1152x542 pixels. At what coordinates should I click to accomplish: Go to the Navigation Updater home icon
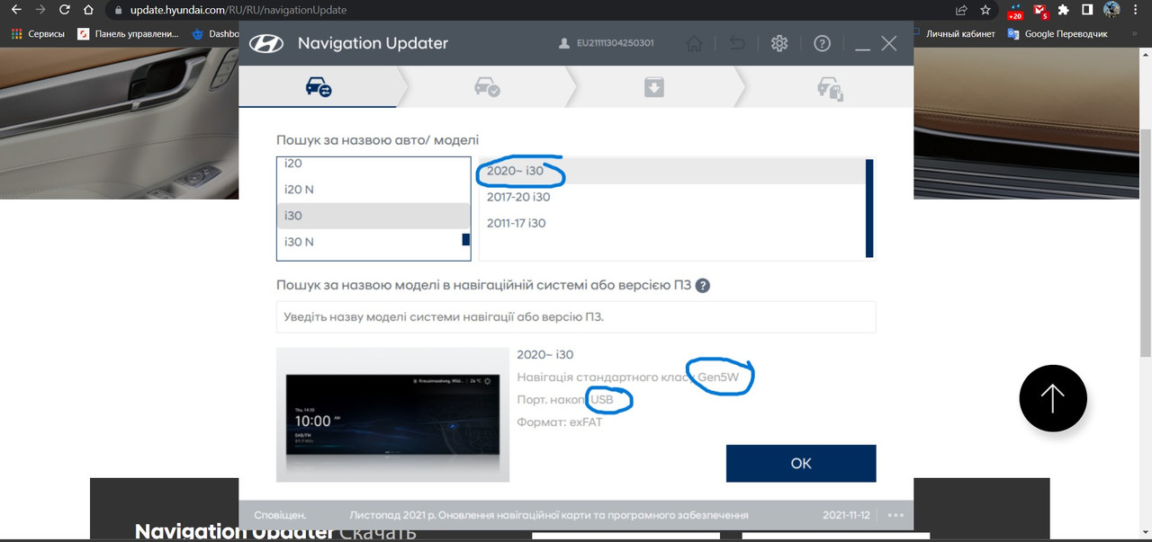pyautogui.click(x=694, y=43)
